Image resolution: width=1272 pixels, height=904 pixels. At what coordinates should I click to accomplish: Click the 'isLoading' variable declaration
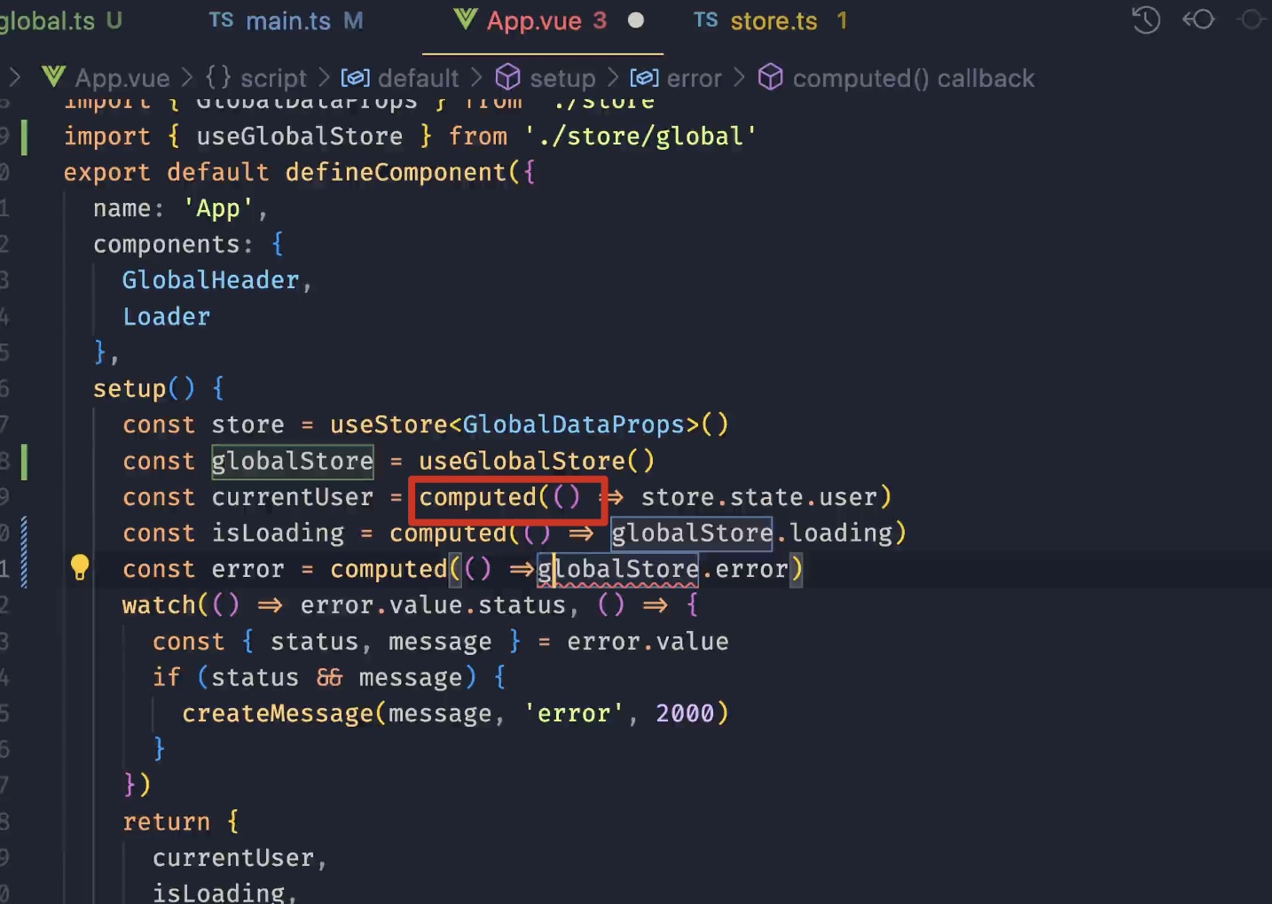tap(278, 533)
